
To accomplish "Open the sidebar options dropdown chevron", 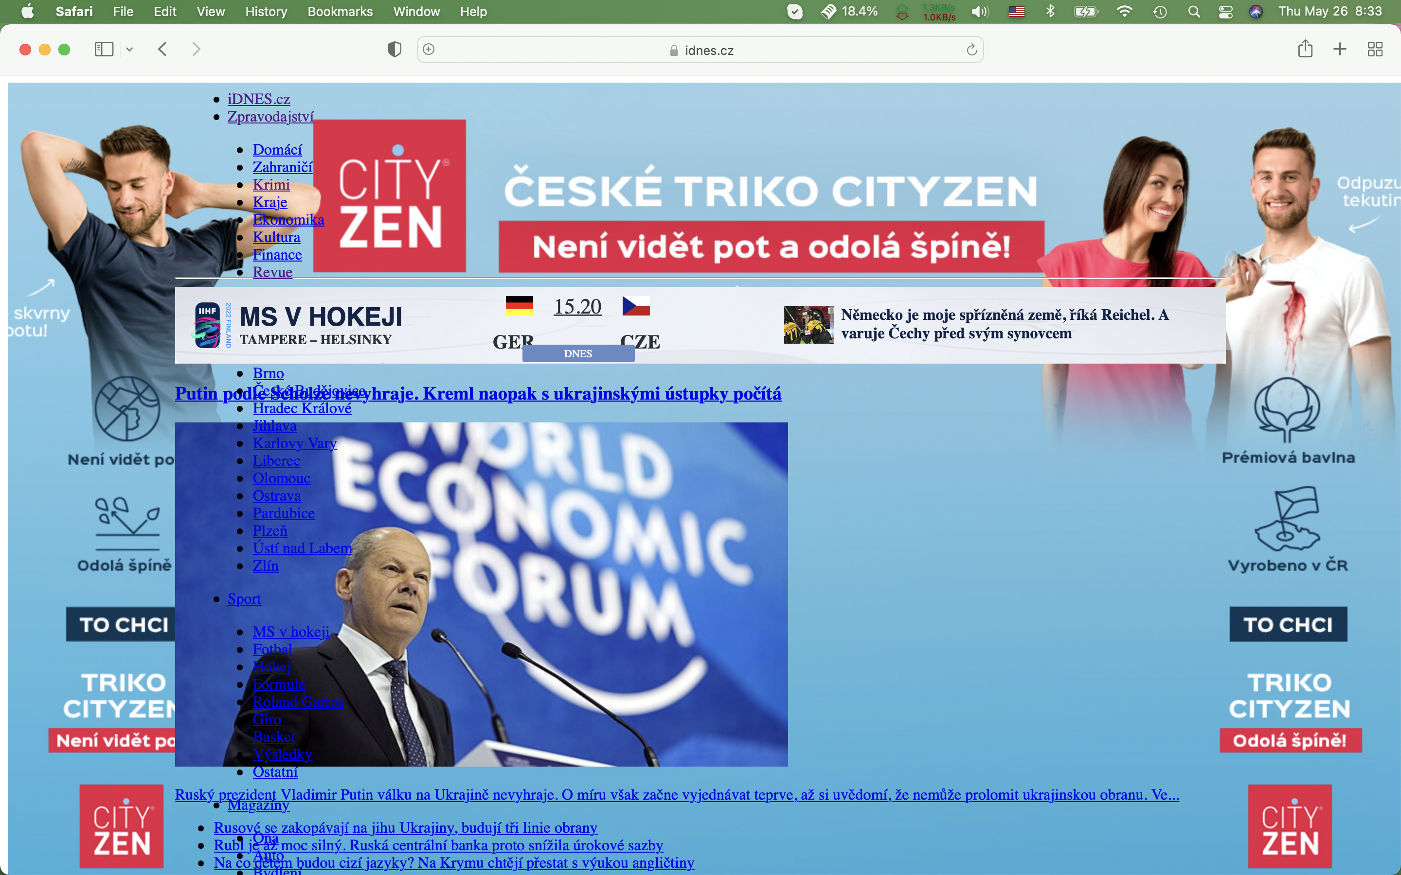I will [x=130, y=49].
